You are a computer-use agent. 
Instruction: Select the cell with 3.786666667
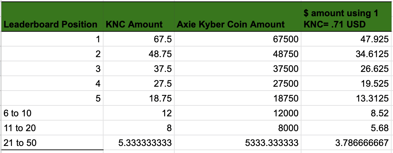tap(347, 143)
